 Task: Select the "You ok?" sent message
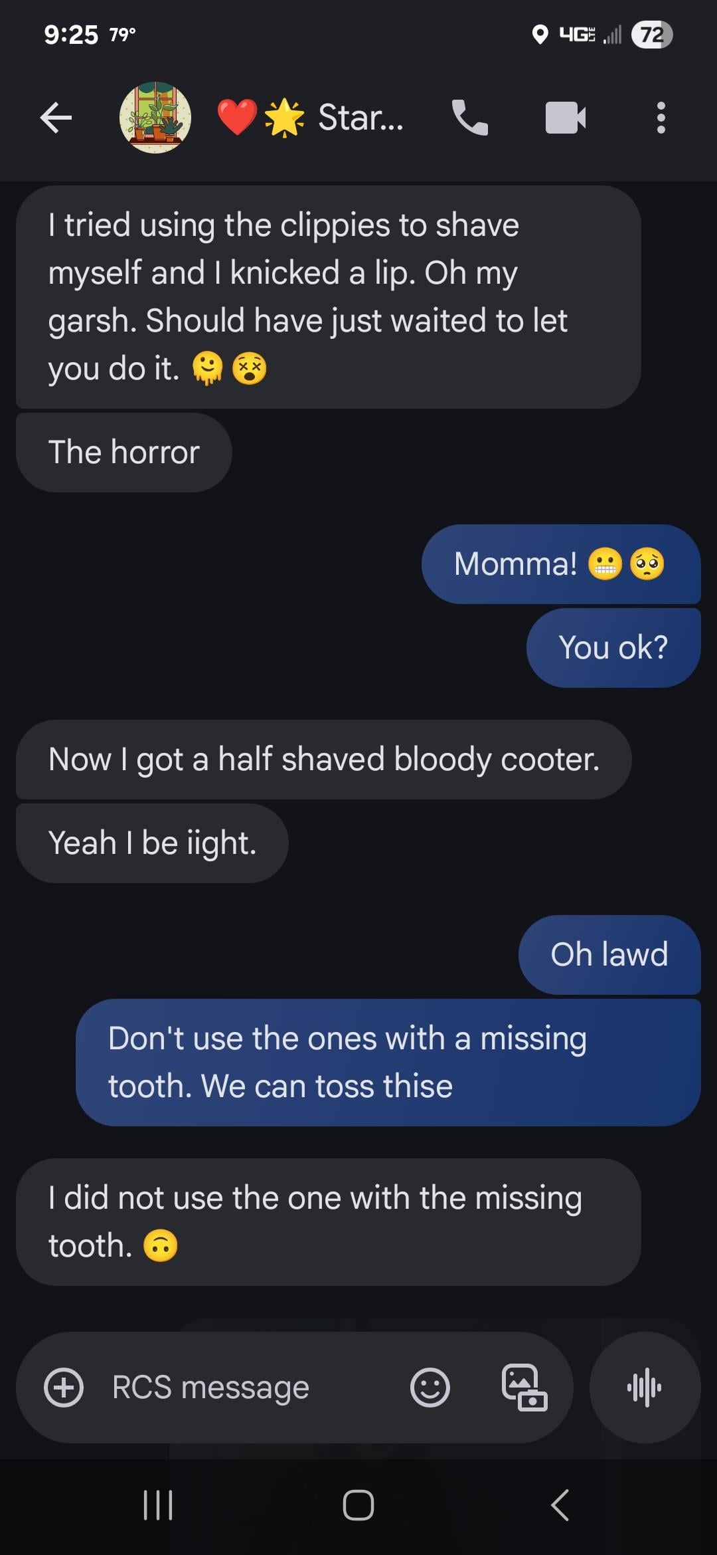point(613,648)
